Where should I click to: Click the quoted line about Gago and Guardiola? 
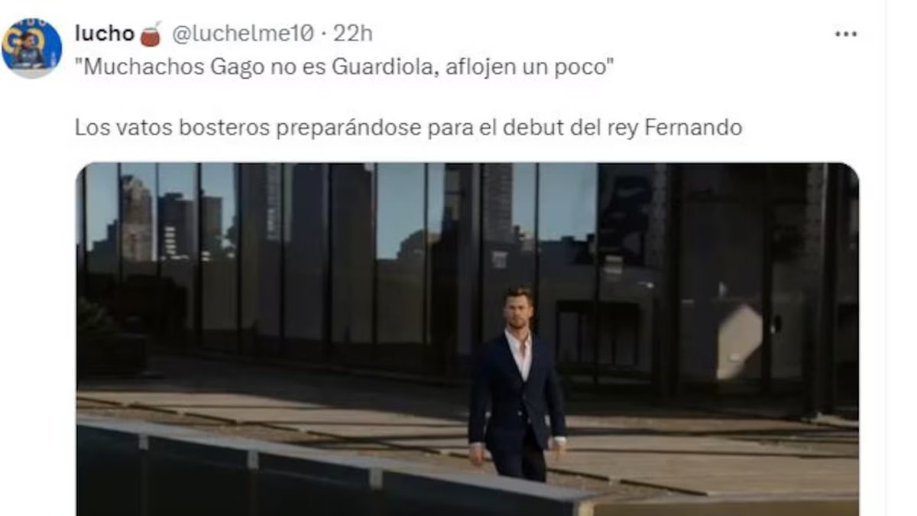[x=345, y=67]
